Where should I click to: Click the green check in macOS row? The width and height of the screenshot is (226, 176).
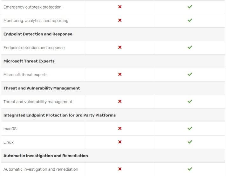click(190, 129)
